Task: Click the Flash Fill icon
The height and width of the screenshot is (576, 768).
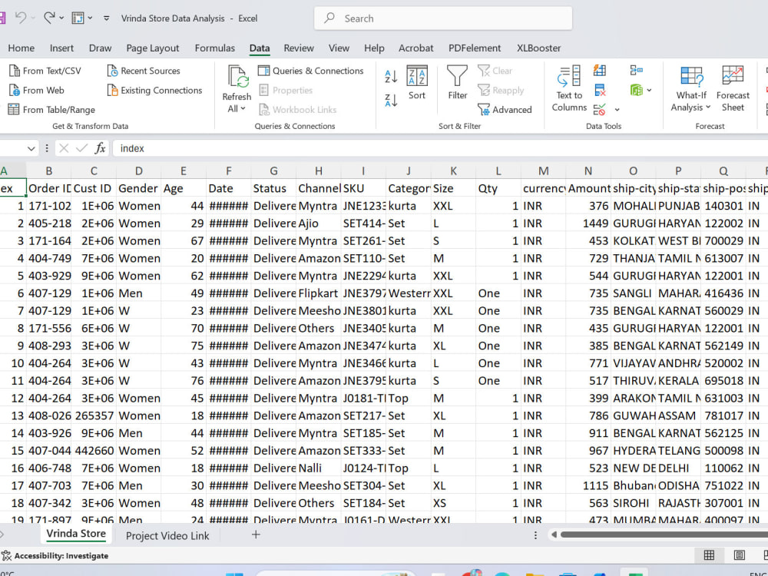Action: 600,71
